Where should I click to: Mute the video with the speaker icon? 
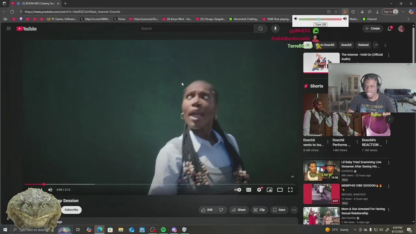pyautogui.click(x=50, y=190)
